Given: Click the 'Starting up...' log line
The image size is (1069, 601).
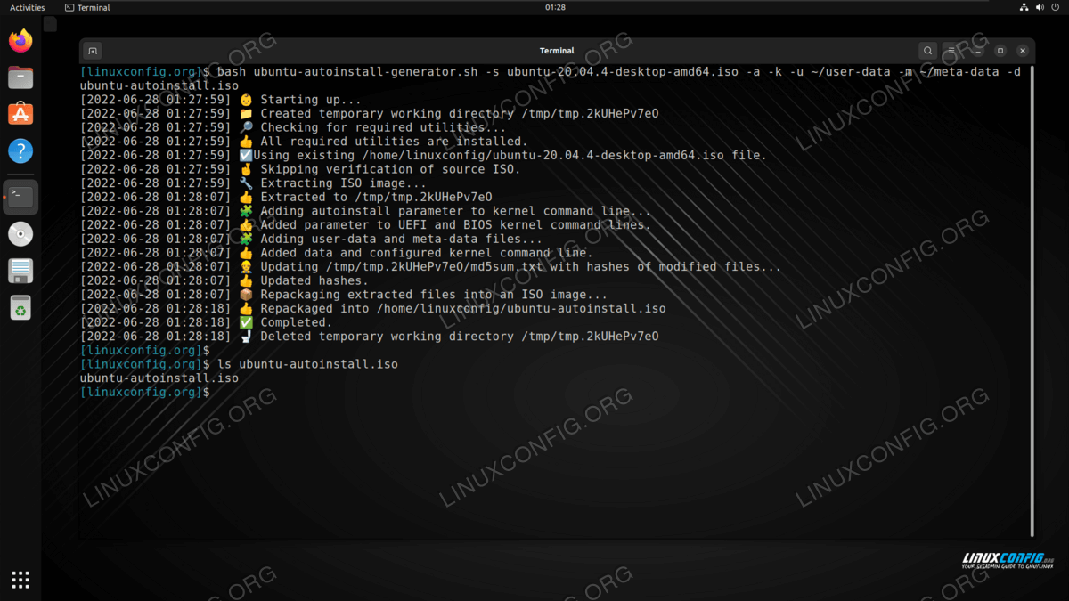Looking at the screenshot, I should 221,100.
